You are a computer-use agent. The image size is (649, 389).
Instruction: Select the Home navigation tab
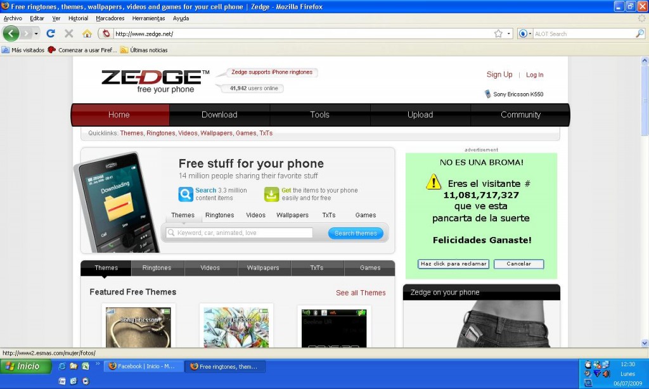point(120,115)
